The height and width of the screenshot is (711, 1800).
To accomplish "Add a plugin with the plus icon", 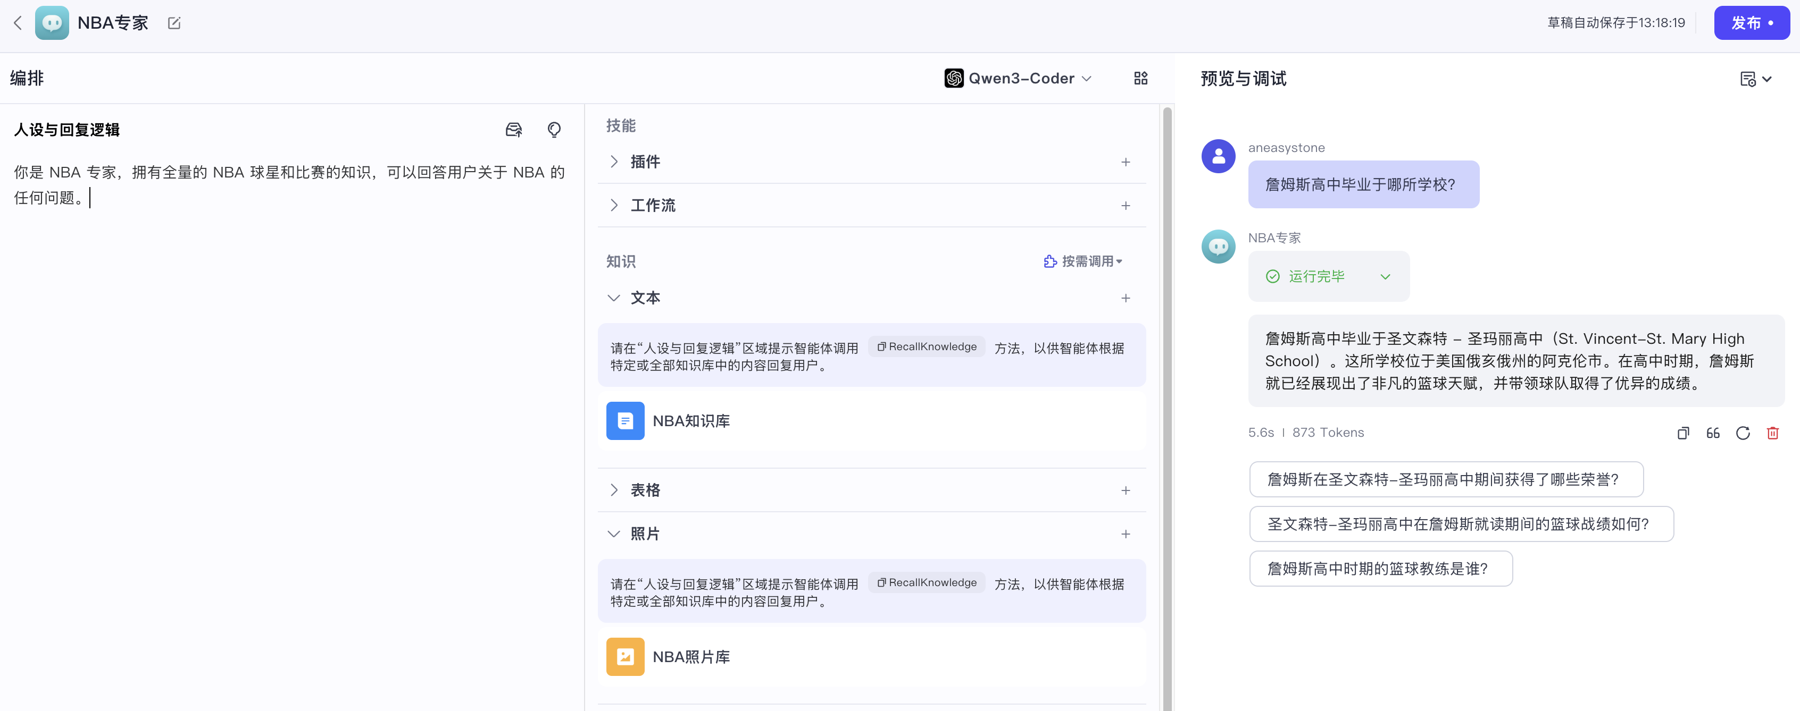I will pos(1126,162).
